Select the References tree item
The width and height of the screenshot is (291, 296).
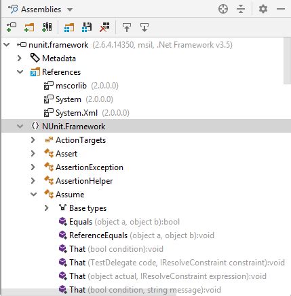click(61, 72)
